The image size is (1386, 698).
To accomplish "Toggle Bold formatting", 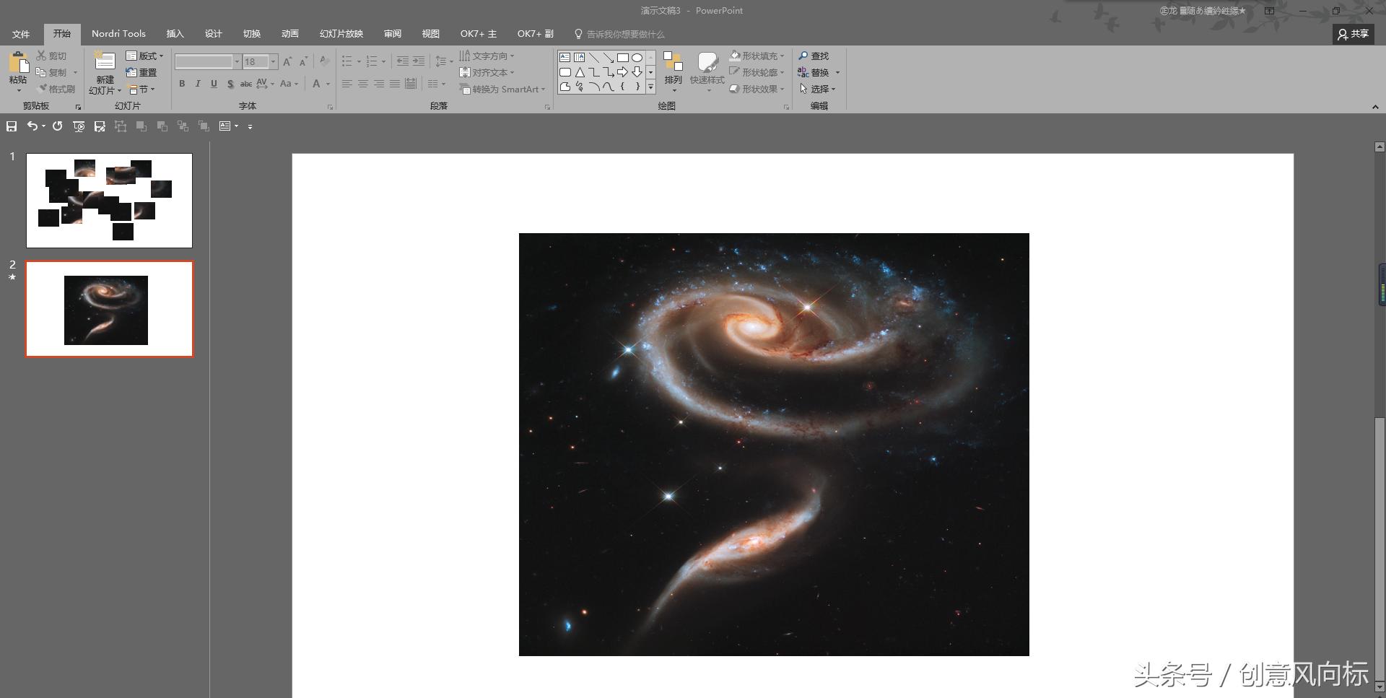I will tap(182, 84).
